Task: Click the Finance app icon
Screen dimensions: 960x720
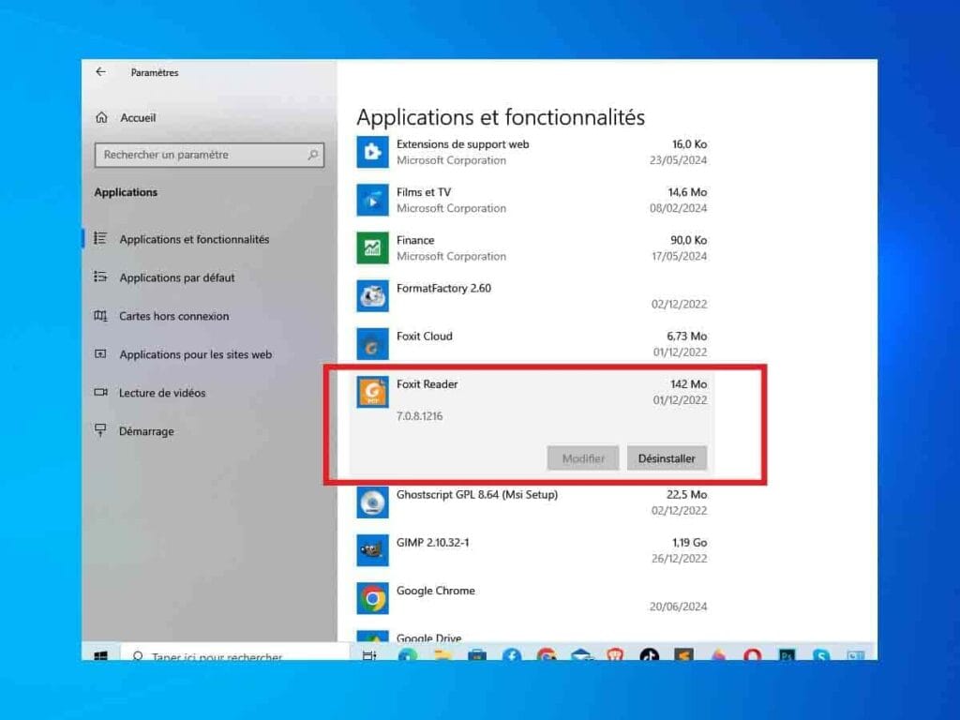Action: click(x=372, y=247)
